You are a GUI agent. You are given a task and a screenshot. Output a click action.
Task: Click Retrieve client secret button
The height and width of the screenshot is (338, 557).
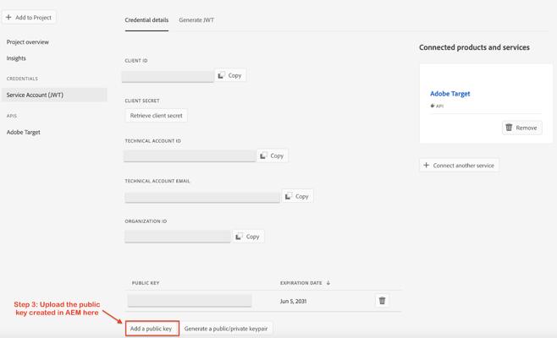(x=157, y=115)
